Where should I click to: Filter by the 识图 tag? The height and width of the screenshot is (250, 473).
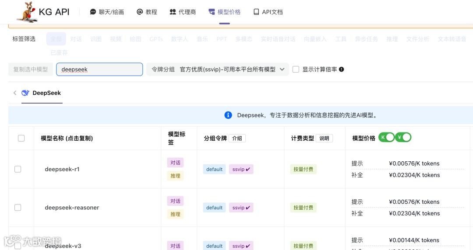(95, 39)
